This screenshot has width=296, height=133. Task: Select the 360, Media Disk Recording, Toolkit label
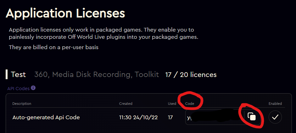[97, 75]
